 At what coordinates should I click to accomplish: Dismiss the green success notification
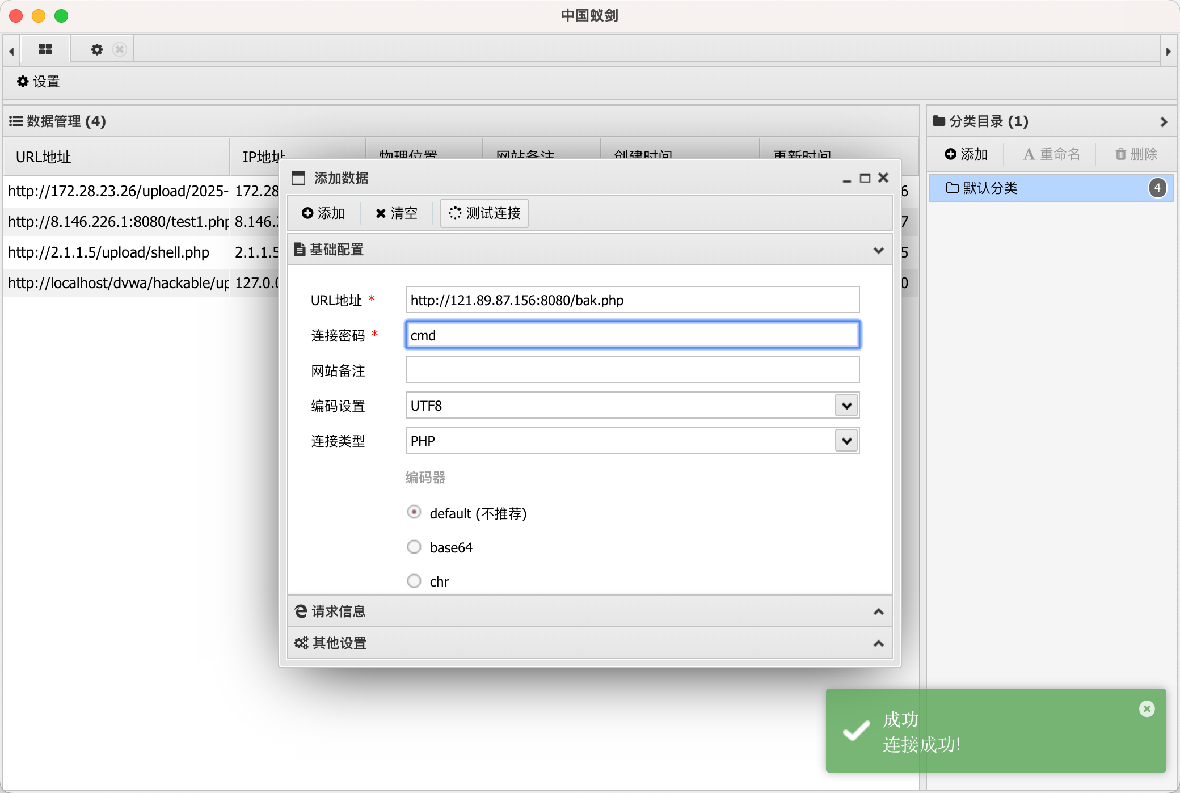coord(1147,708)
